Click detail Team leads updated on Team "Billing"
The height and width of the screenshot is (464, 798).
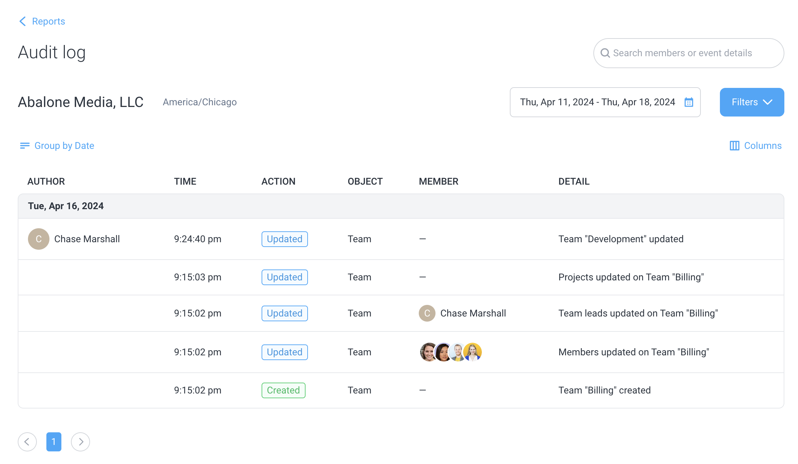pyautogui.click(x=638, y=313)
